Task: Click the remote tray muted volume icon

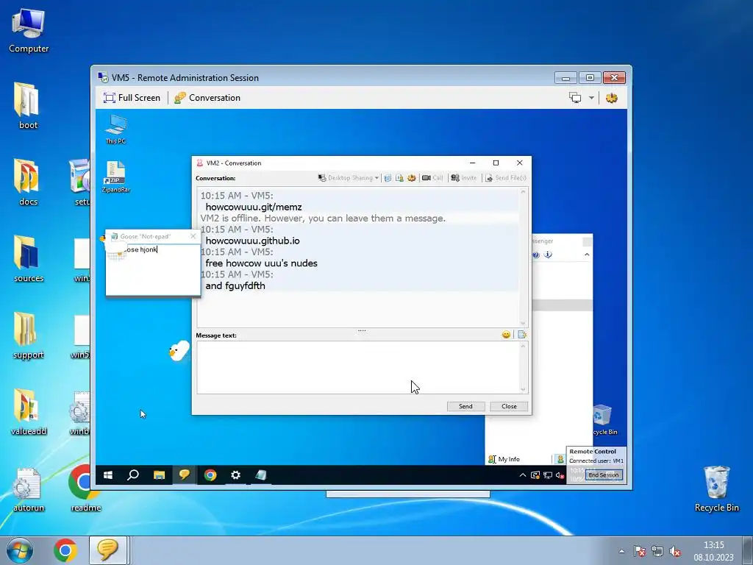Action: pyautogui.click(x=560, y=475)
